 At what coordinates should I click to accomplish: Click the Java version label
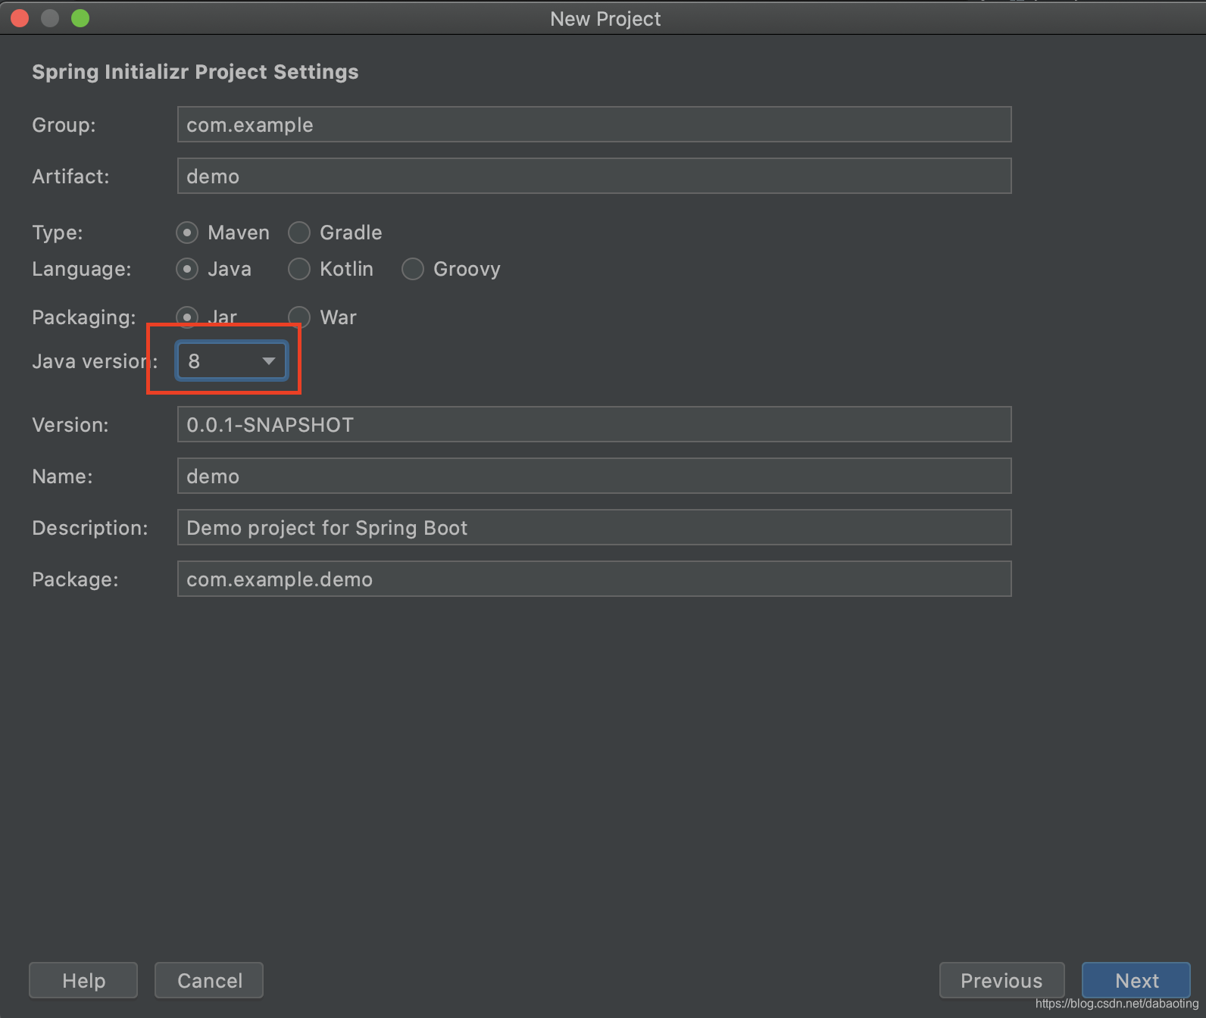(x=95, y=361)
